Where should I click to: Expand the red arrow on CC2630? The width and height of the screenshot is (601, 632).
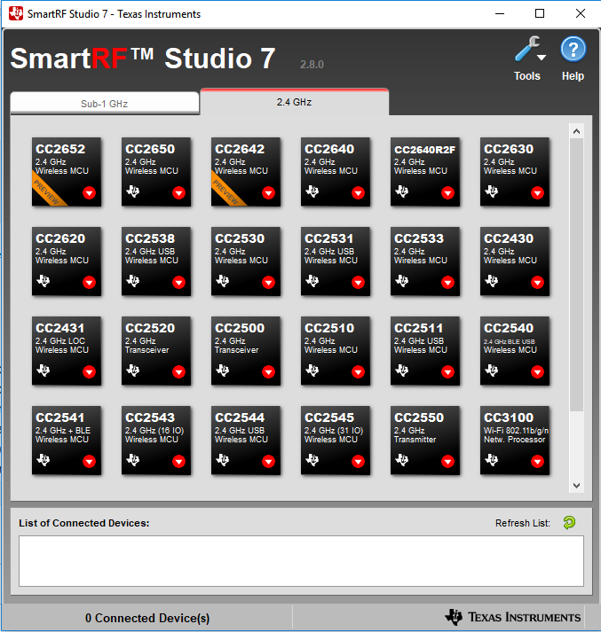coord(537,192)
